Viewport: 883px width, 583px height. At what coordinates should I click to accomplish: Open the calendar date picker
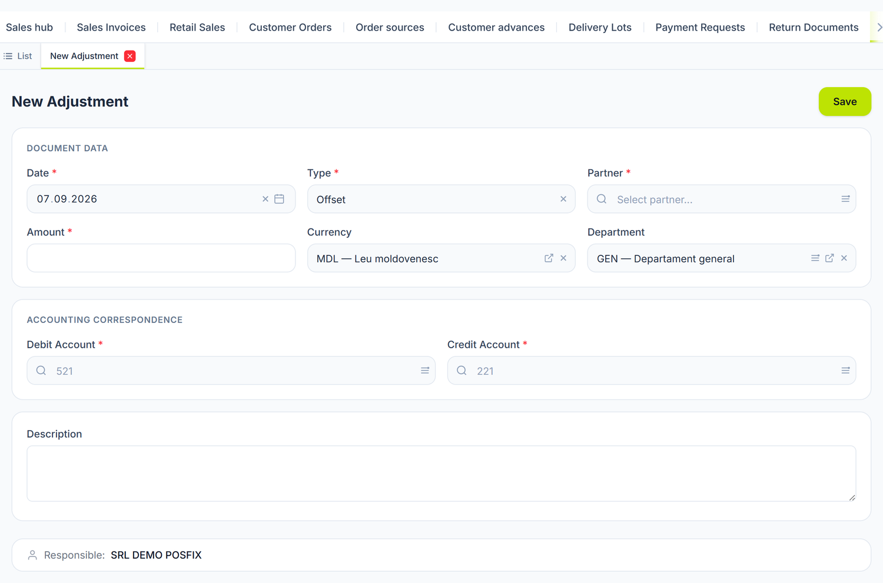pyautogui.click(x=280, y=199)
